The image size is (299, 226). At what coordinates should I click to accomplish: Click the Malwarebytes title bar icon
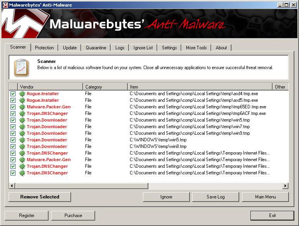[5, 5]
